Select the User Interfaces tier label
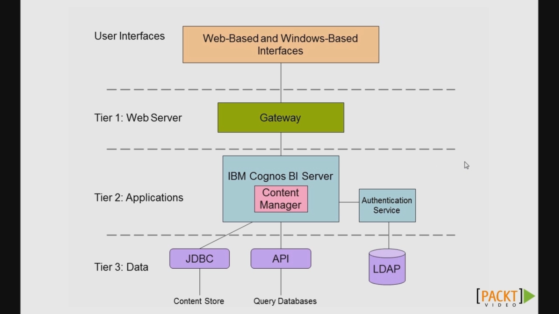This screenshot has width=559, height=314. [x=129, y=36]
